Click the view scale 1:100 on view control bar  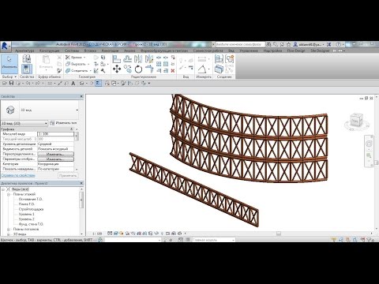tap(97, 234)
